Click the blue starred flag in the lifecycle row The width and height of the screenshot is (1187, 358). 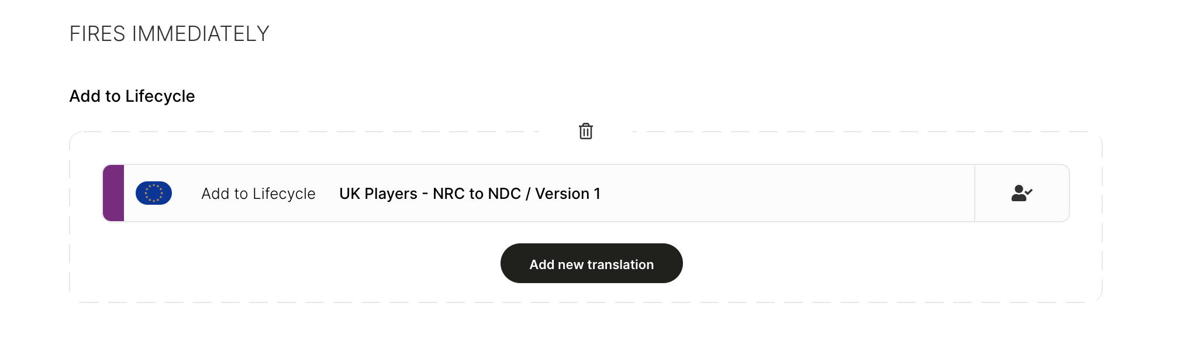(154, 193)
